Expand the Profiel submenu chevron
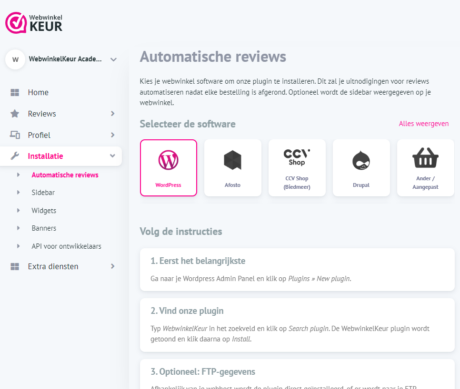The width and height of the screenshot is (460, 389). 113,135
